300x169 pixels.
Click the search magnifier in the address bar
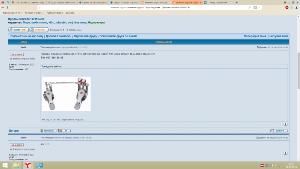click(x=250, y=8)
